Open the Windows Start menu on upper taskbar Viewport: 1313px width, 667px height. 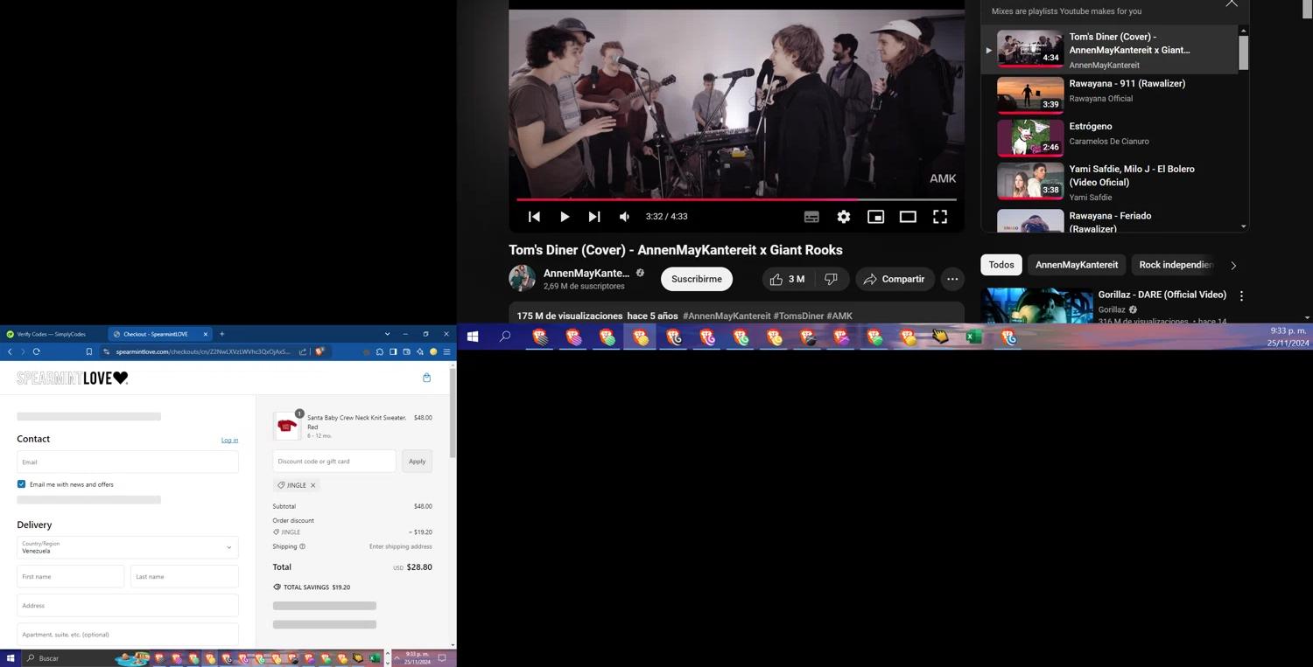coord(473,337)
